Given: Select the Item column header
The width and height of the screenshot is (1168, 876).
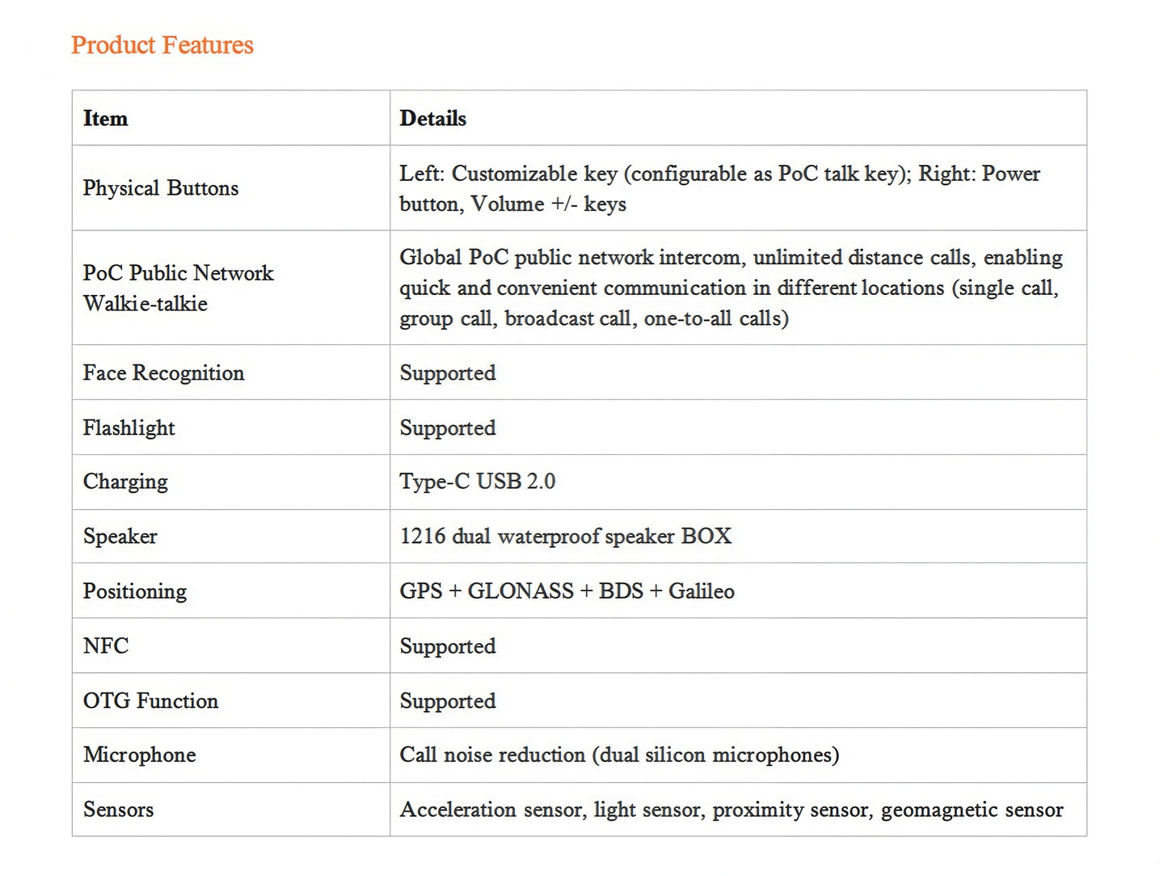Looking at the screenshot, I should coord(106,119).
